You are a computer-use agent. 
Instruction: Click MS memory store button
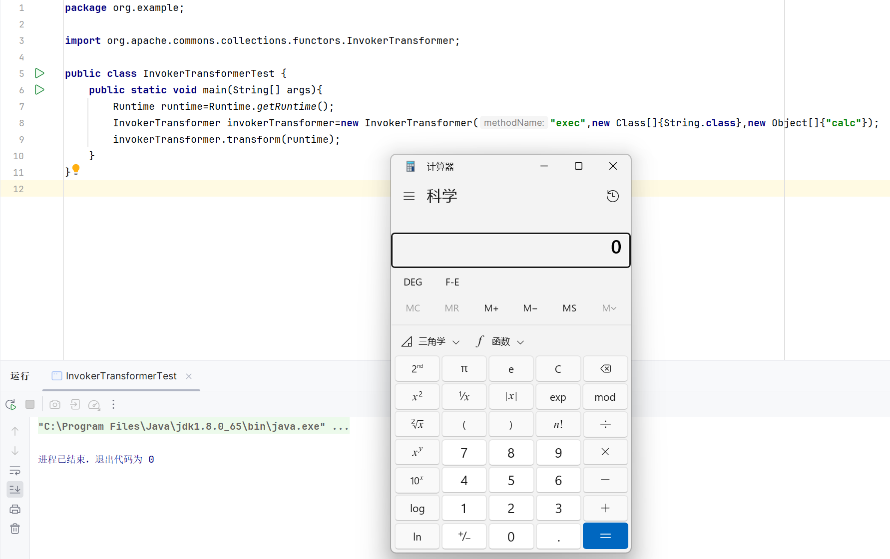click(569, 308)
